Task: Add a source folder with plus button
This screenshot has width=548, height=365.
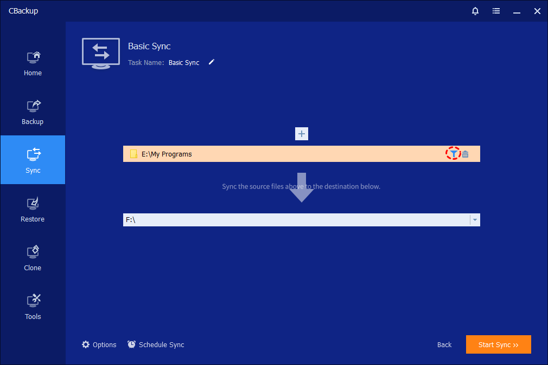Action: [x=302, y=134]
